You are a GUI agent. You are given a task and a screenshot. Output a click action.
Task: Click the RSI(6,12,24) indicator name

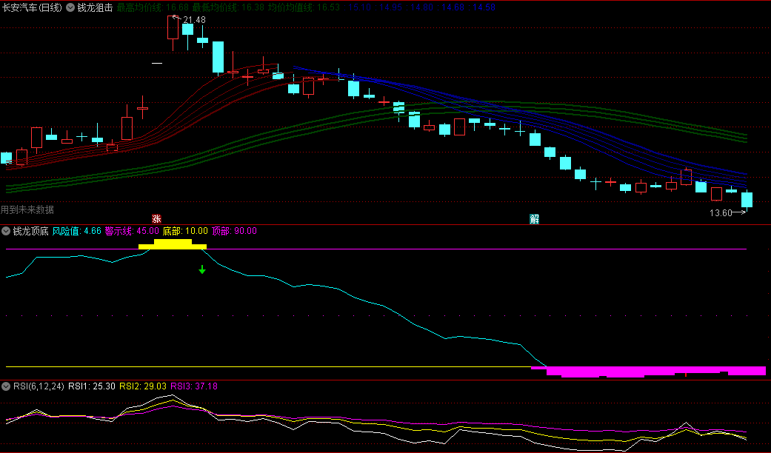point(39,386)
